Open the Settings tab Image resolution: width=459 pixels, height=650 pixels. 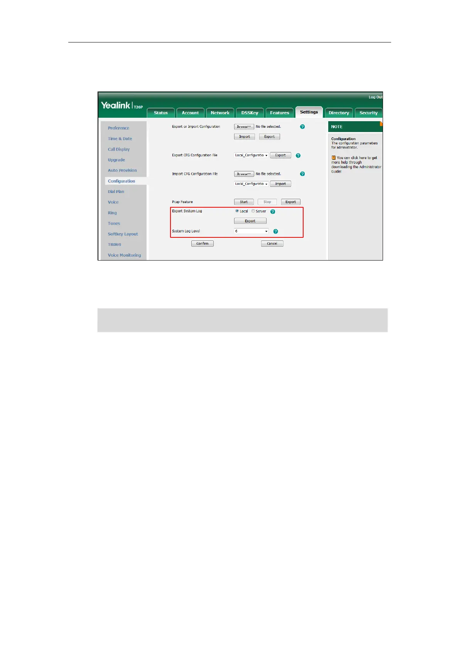click(309, 112)
